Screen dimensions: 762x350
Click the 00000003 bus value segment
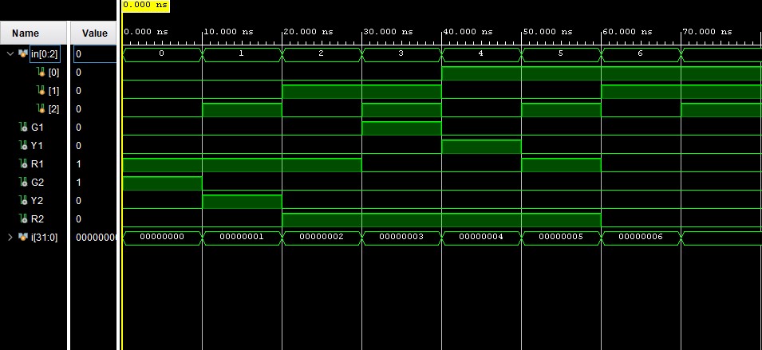pos(401,238)
